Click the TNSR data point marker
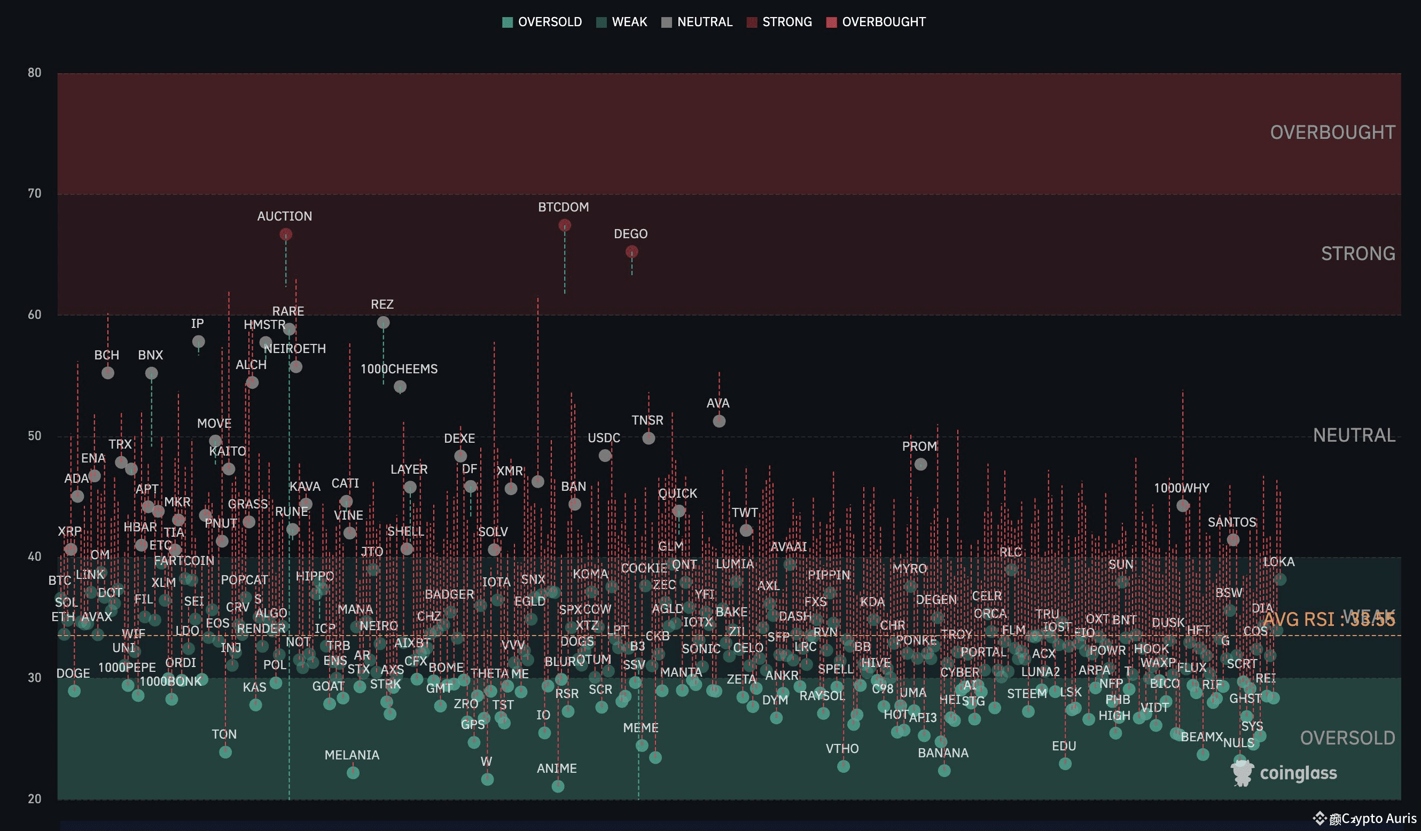This screenshot has width=1421, height=831. (x=649, y=438)
